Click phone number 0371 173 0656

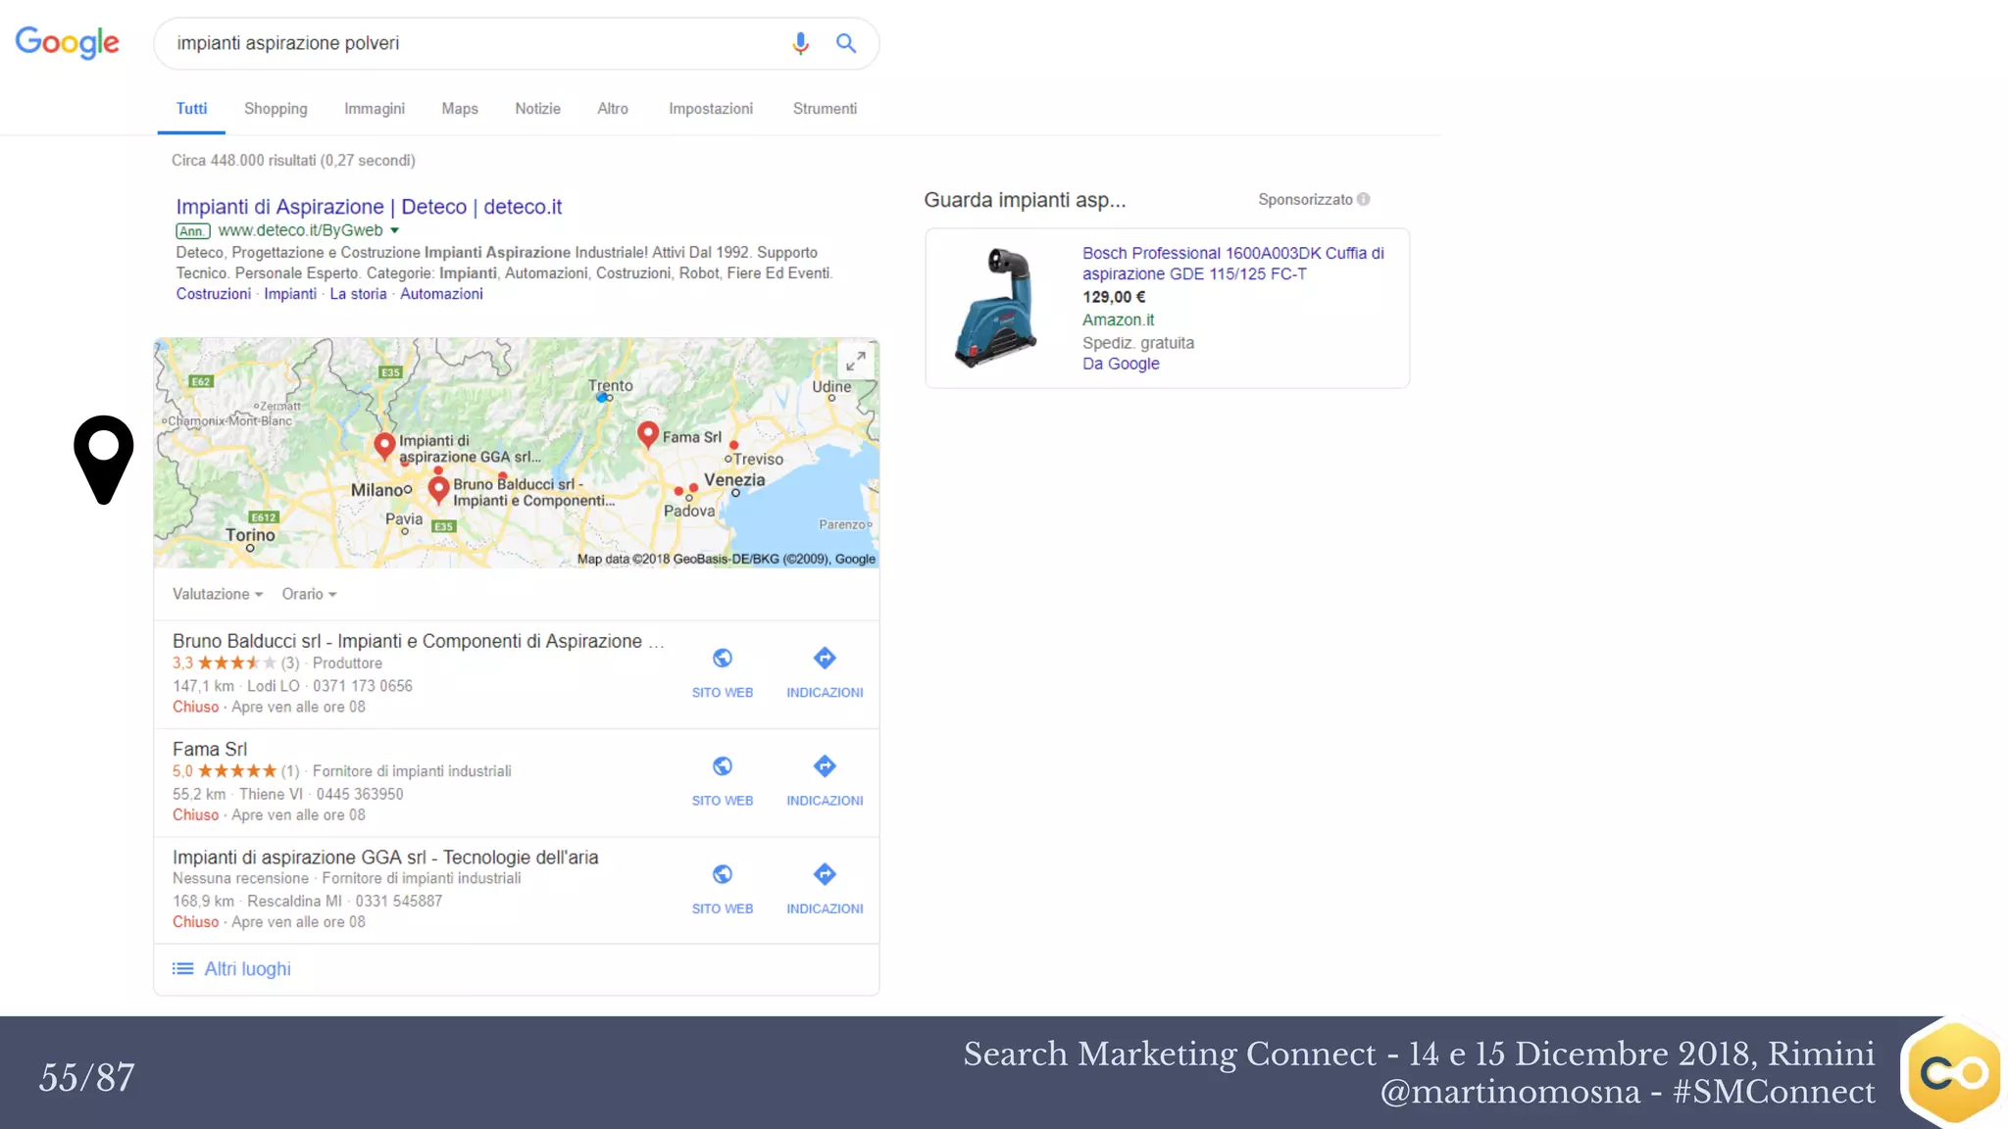pos(363,686)
